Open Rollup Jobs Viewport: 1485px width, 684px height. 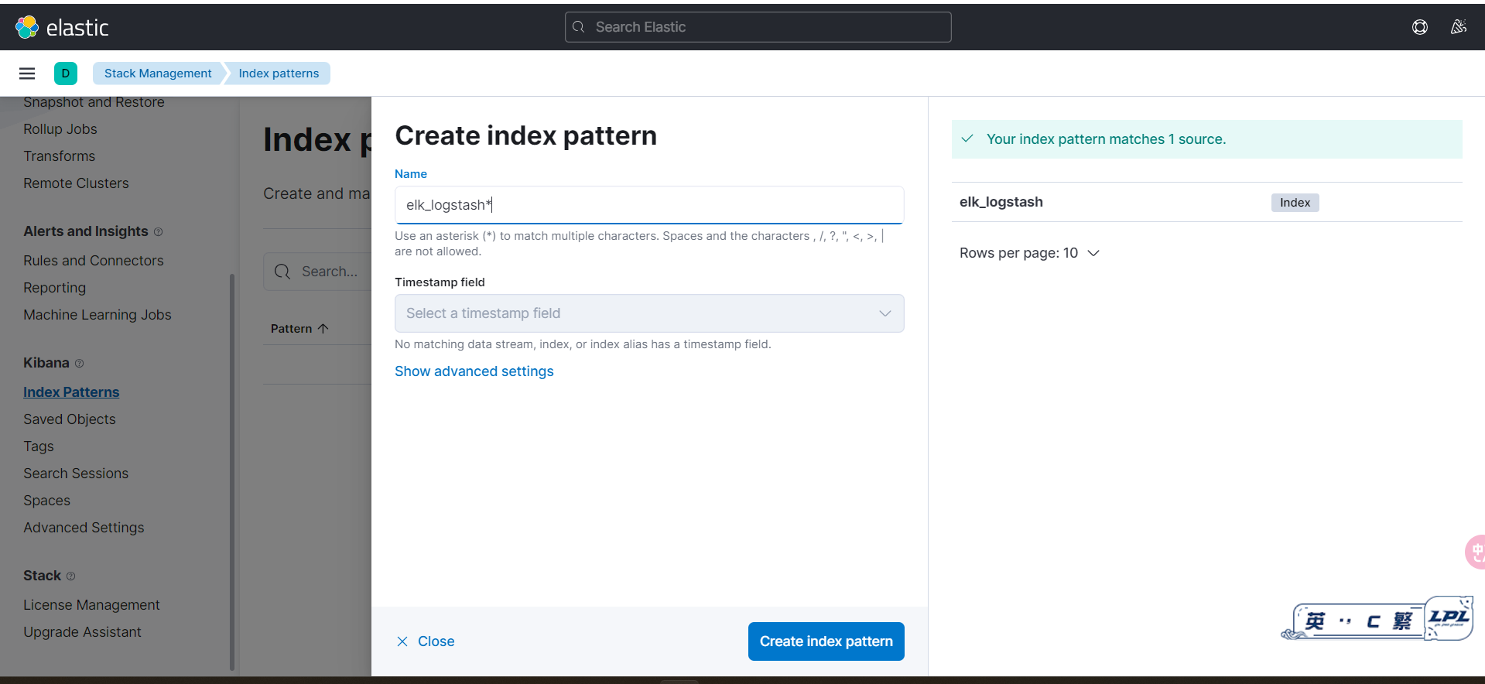tap(60, 129)
